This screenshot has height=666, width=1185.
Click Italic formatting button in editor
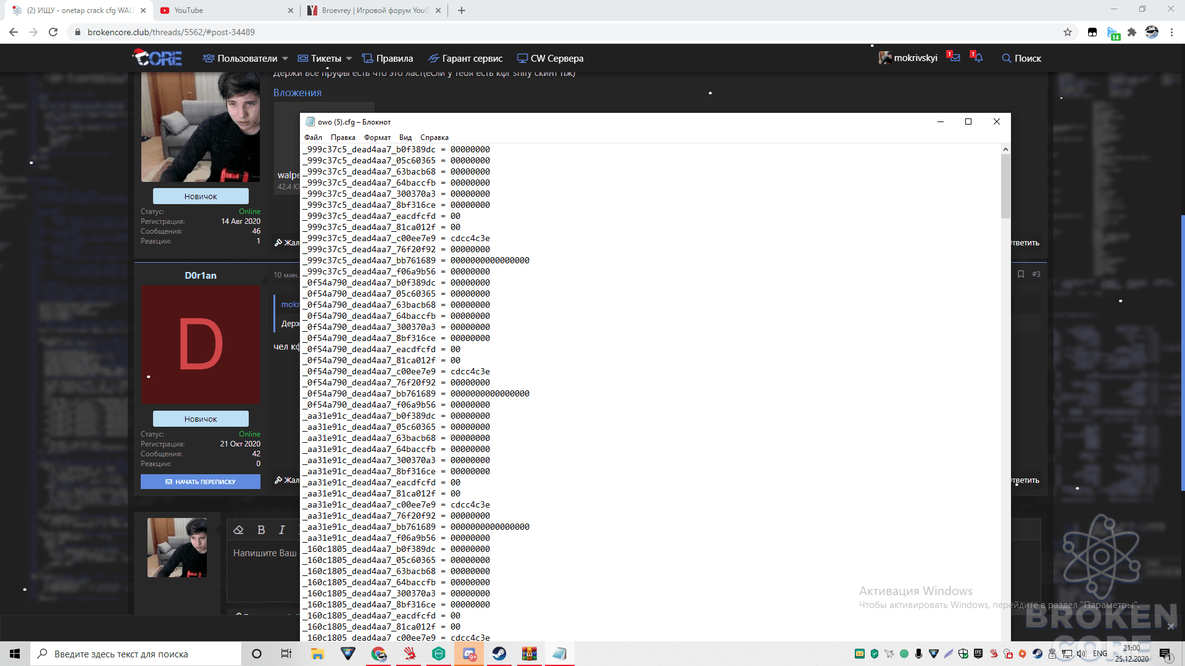point(283,529)
